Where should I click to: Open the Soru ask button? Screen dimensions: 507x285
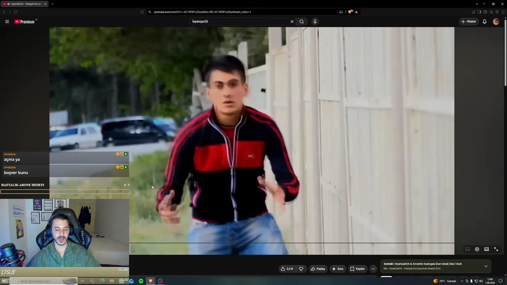click(x=338, y=269)
